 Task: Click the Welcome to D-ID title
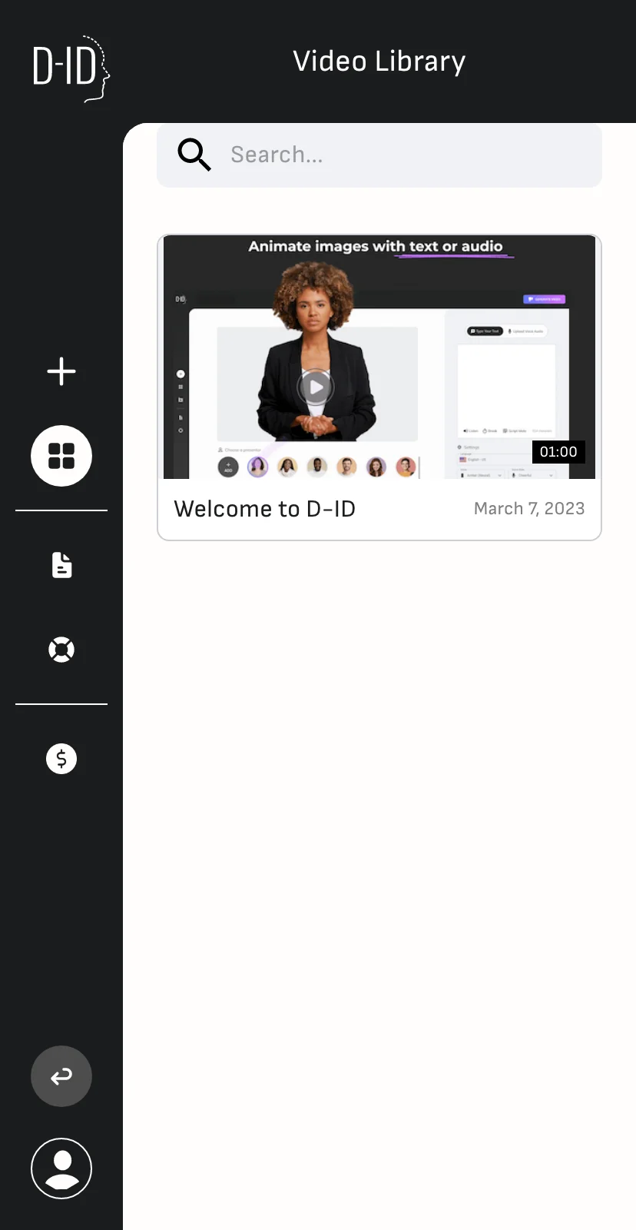point(265,509)
